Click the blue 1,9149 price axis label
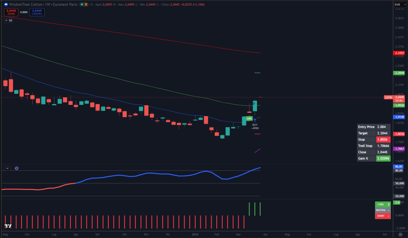Image resolution: width=408 pixels, height=238 pixels. click(399, 117)
